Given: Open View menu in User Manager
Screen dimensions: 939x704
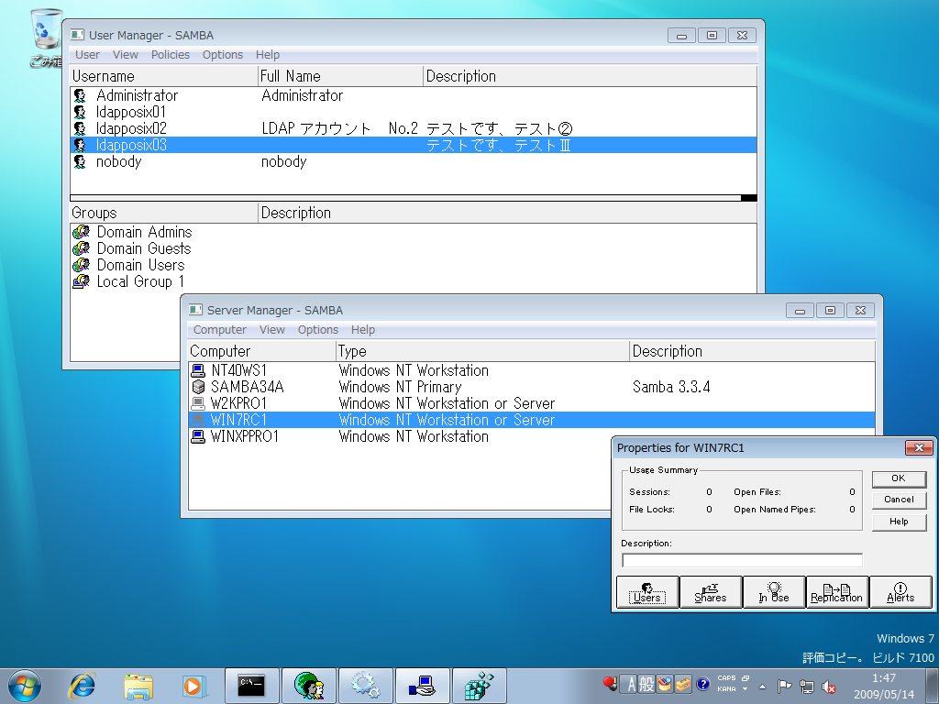Looking at the screenshot, I should 125,54.
